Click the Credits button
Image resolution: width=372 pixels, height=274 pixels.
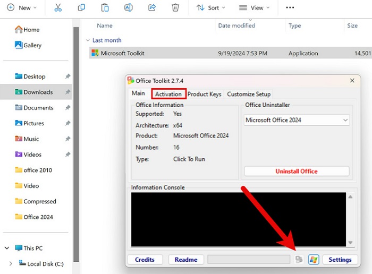coord(145,260)
